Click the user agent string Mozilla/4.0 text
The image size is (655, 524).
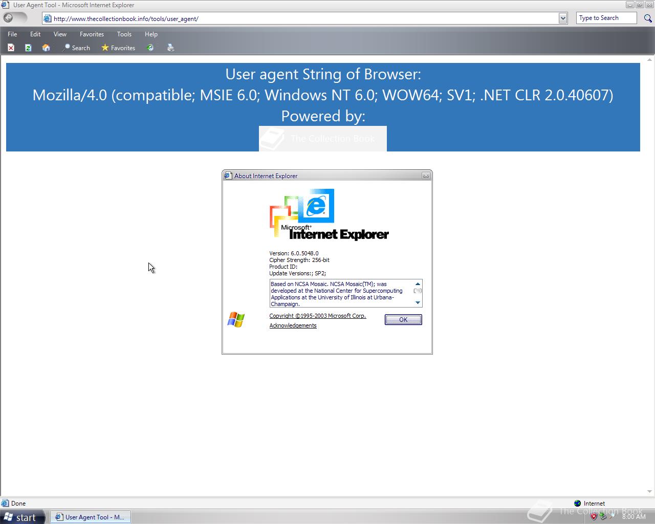(323, 95)
